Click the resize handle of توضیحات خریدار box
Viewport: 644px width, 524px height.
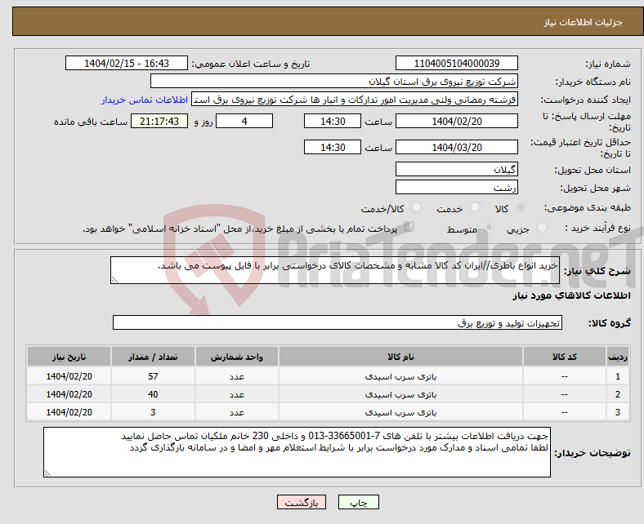point(49,472)
